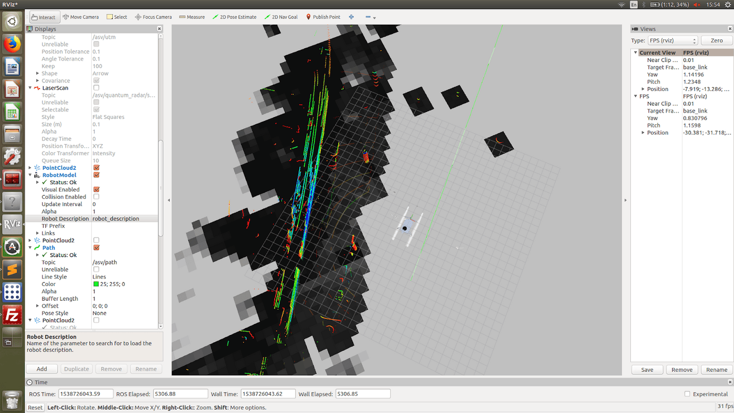The width and height of the screenshot is (734, 413).
Task: Expand the Links property under RobotModel
Action: (37, 233)
